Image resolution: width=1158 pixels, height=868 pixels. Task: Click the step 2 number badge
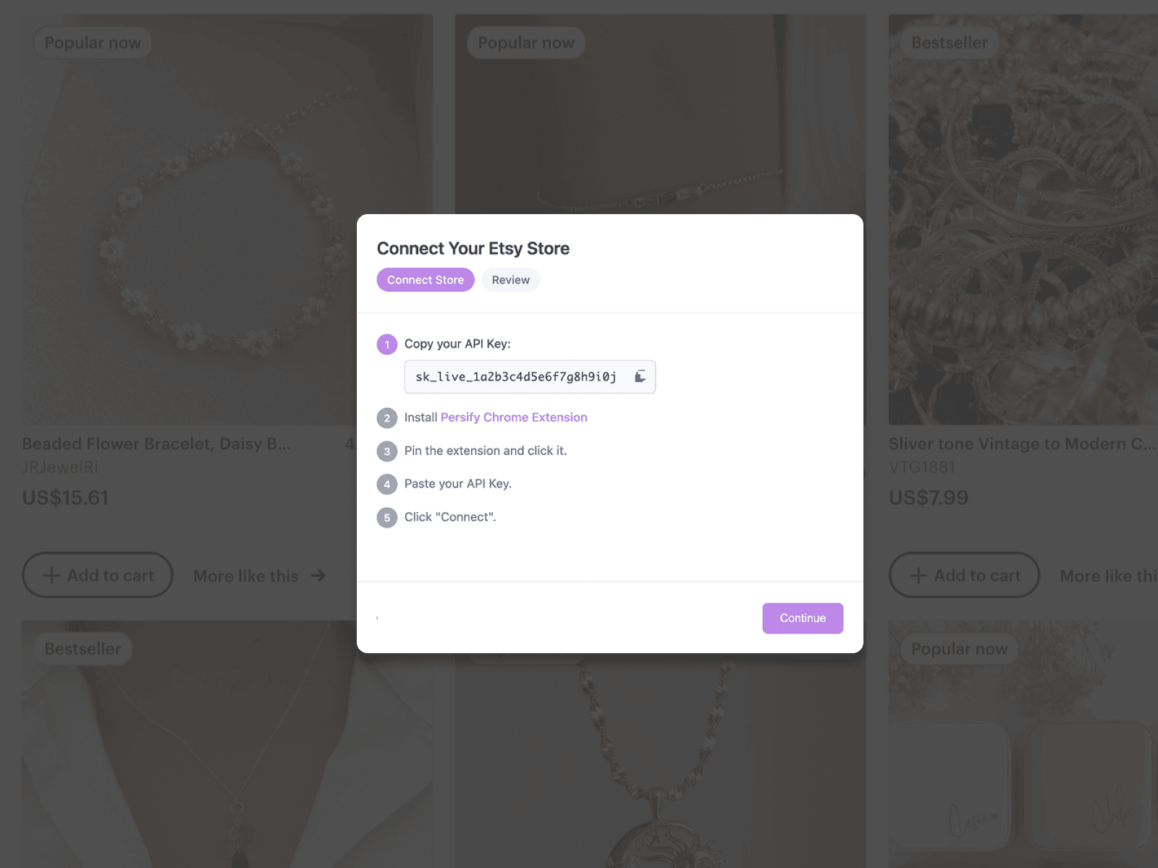pos(387,418)
